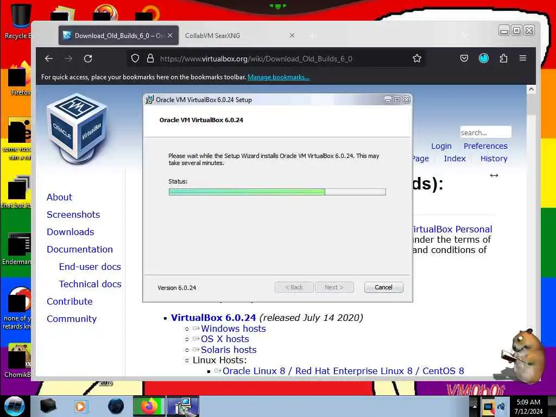Screen dimensions: 556x417
Task: Open Technical docs sidebar link
Action: click(x=90, y=284)
